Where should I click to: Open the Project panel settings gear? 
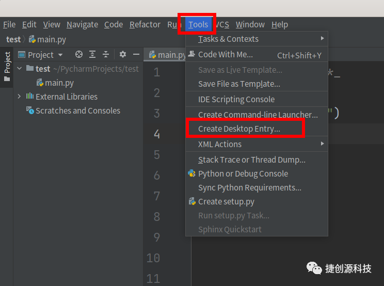[x=123, y=54]
